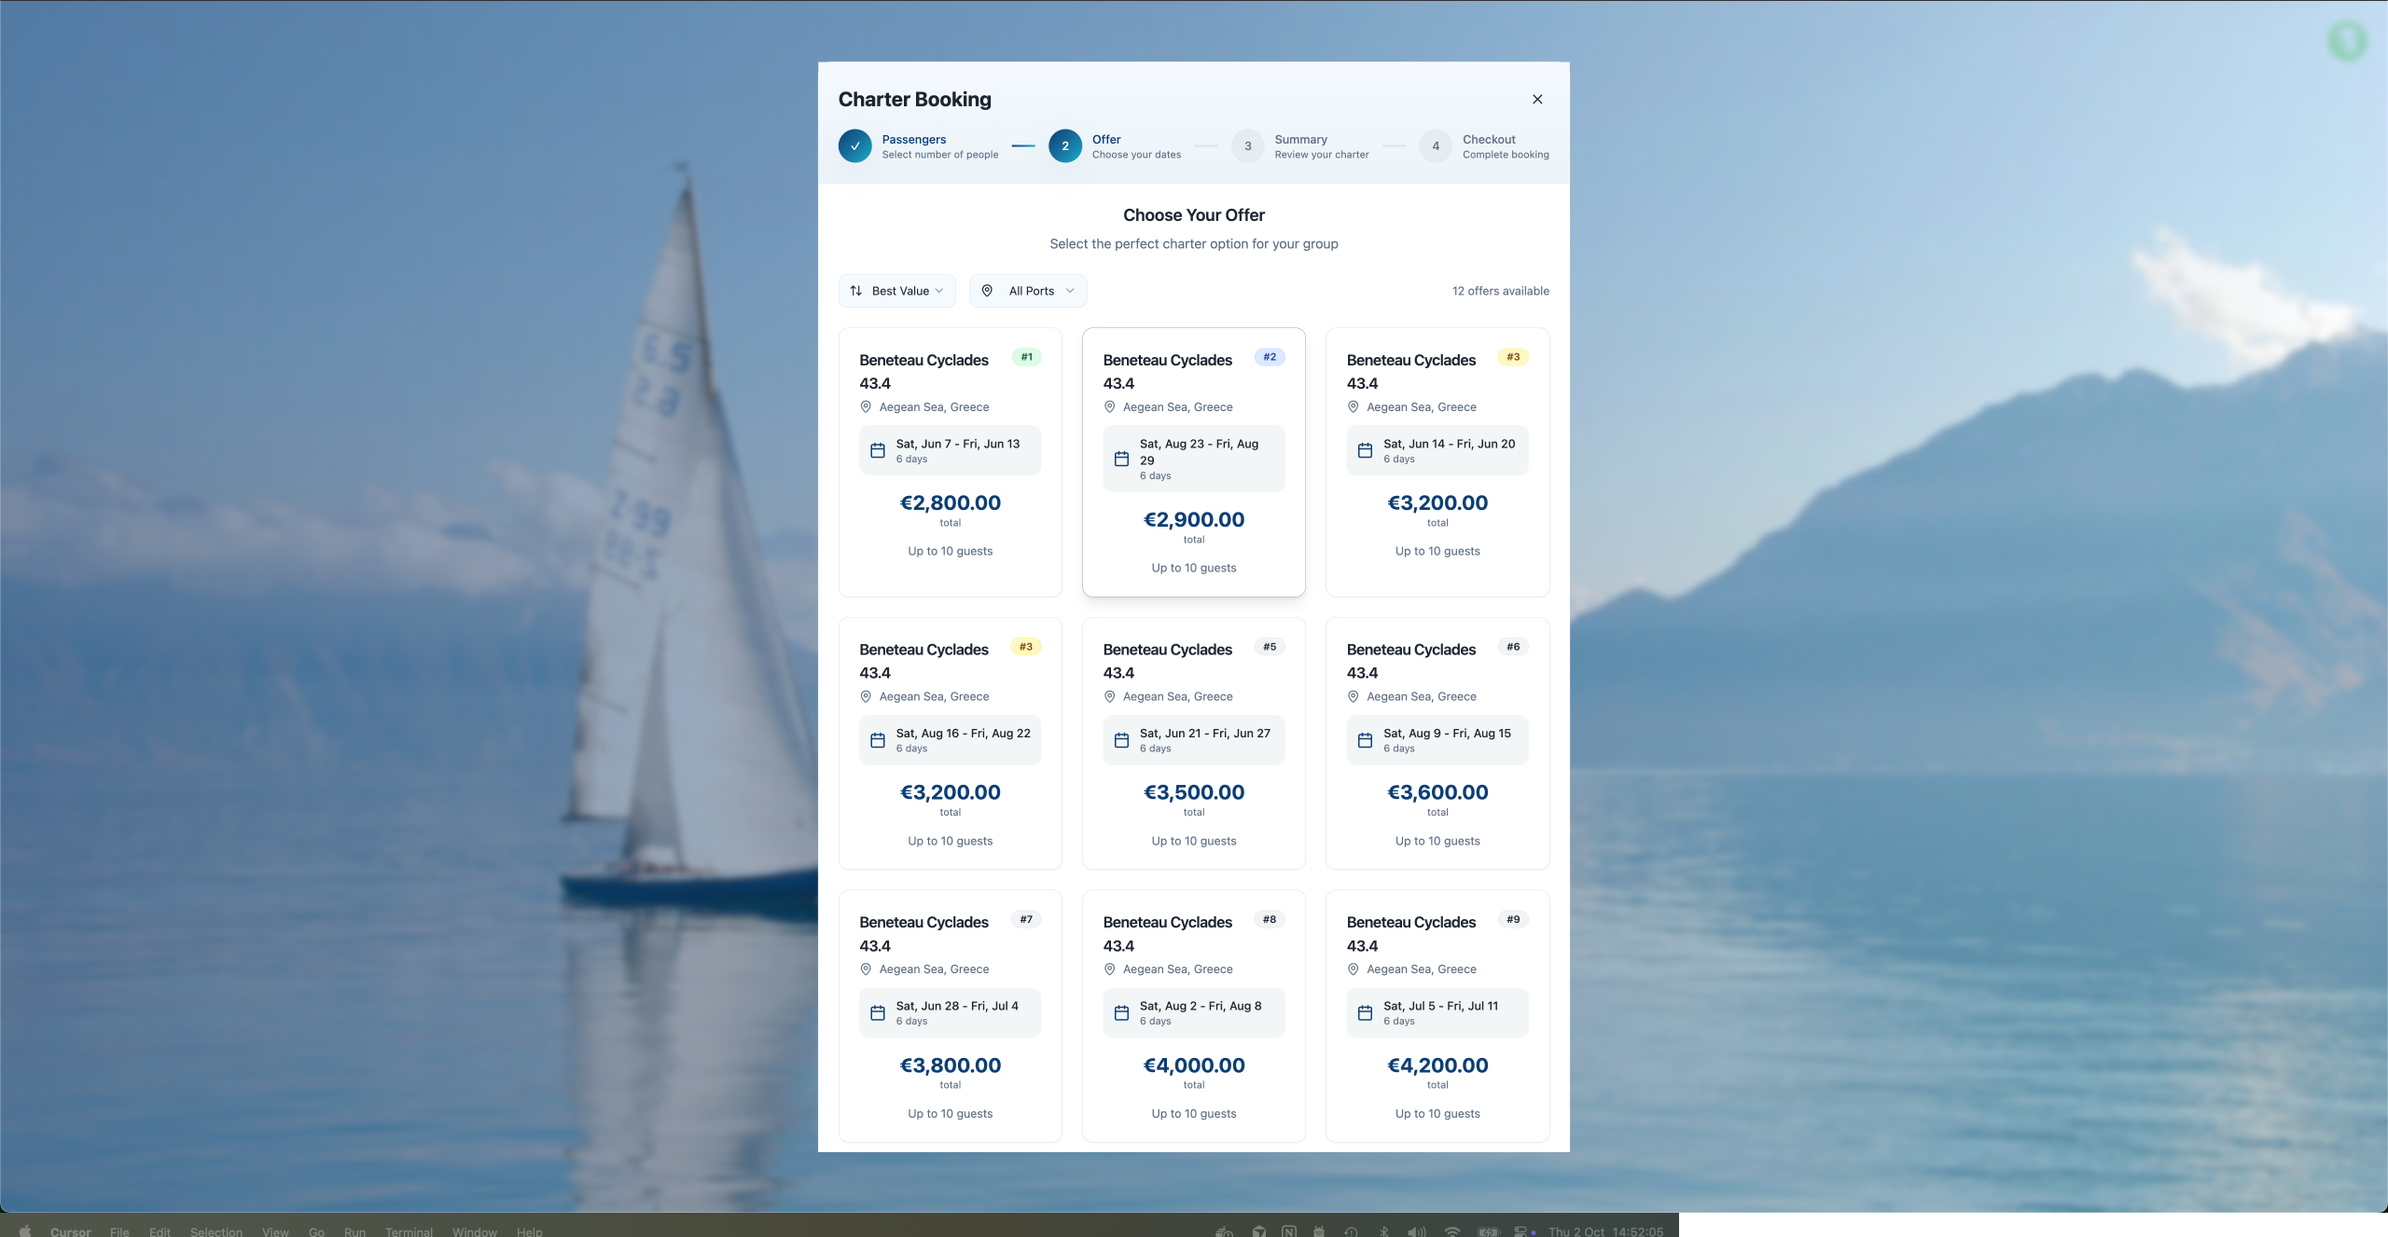Click the Wi-Fi icon in the menu bar
This screenshot has width=2388, height=1237.
pos(1451,1231)
